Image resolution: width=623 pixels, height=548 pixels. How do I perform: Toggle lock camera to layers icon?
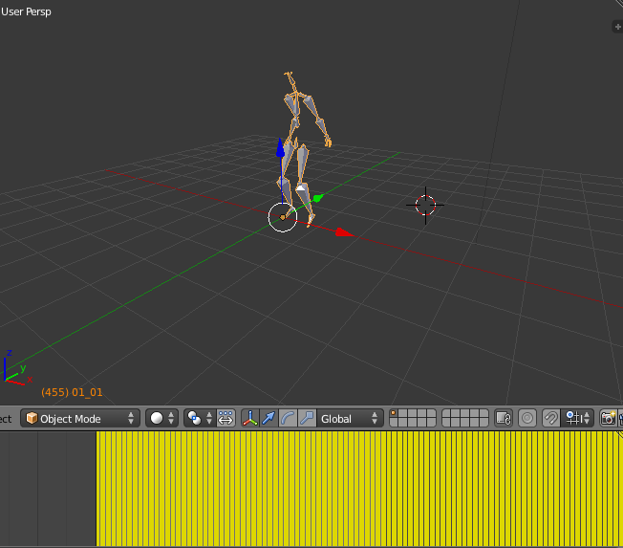click(503, 418)
